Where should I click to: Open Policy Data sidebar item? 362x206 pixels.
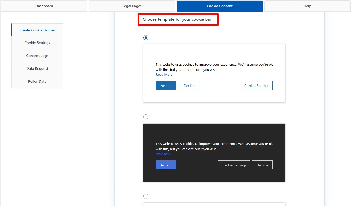click(37, 81)
